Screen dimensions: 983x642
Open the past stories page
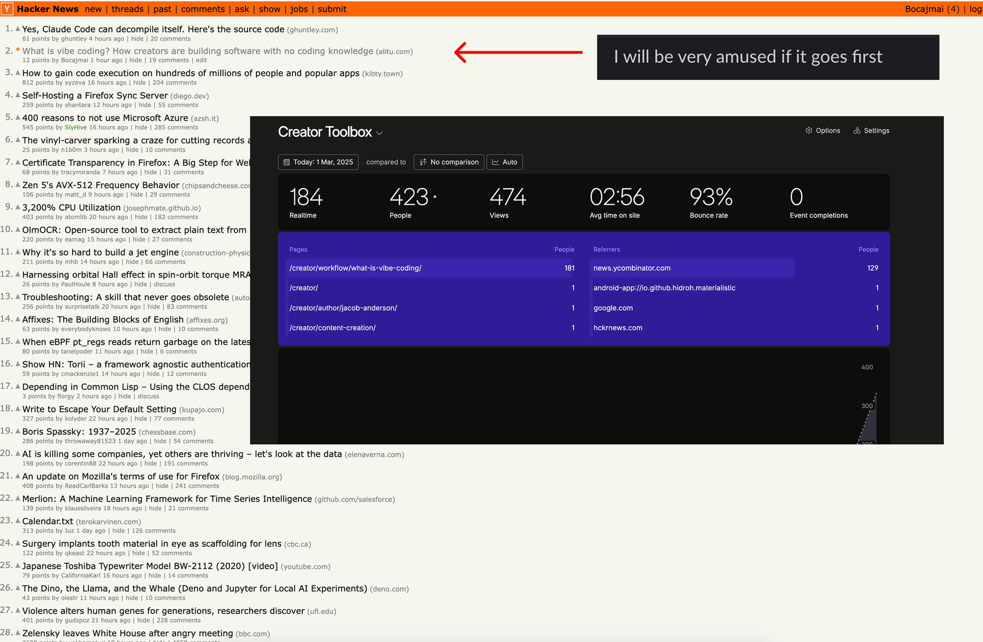(162, 9)
